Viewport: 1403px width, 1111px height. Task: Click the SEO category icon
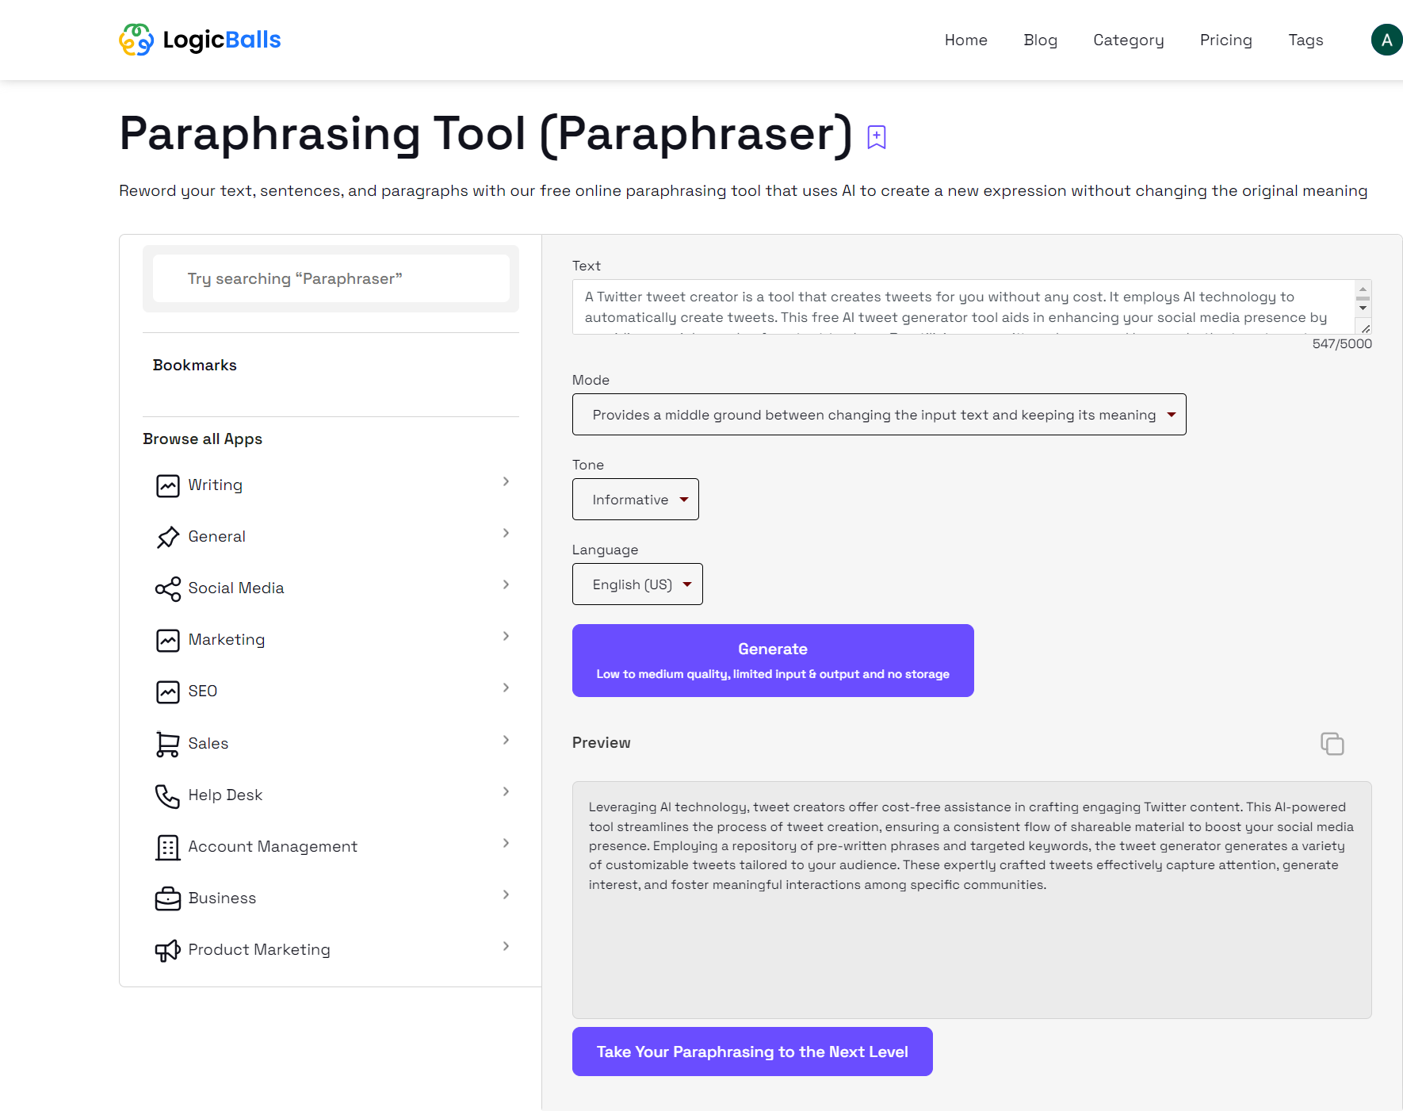(x=168, y=692)
